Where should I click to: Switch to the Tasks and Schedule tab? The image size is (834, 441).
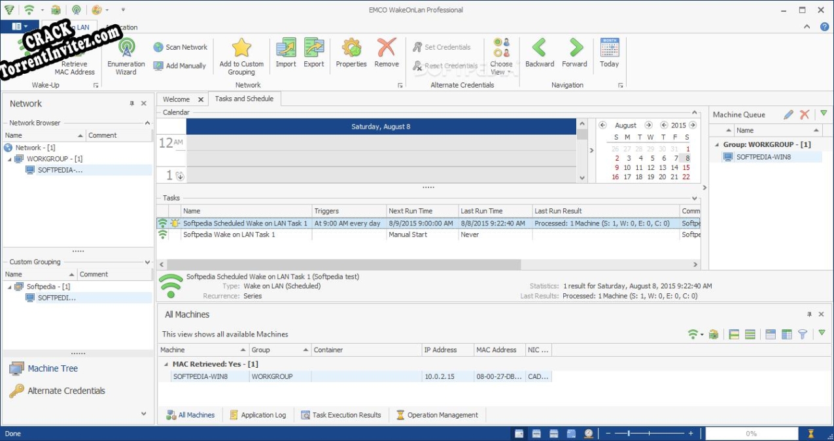click(244, 99)
